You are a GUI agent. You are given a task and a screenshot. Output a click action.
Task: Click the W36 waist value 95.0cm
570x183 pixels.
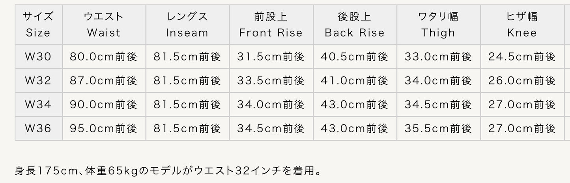click(x=104, y=128)
